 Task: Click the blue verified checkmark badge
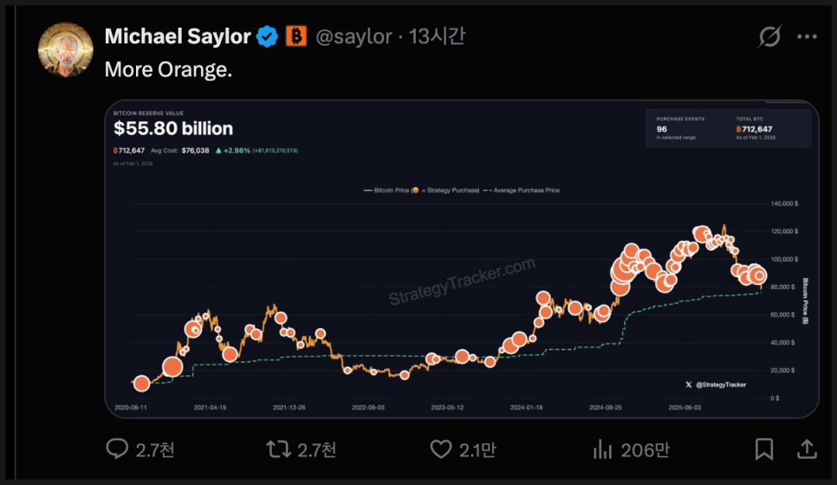pyautogui.click(x=268, y=36)
